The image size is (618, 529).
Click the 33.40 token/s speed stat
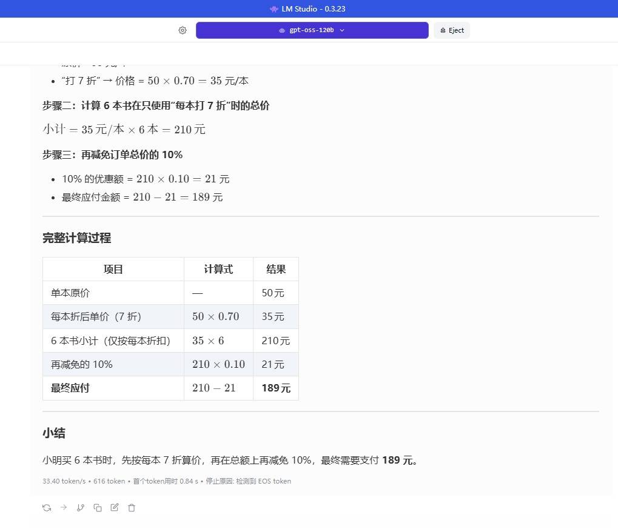[64, 481]
